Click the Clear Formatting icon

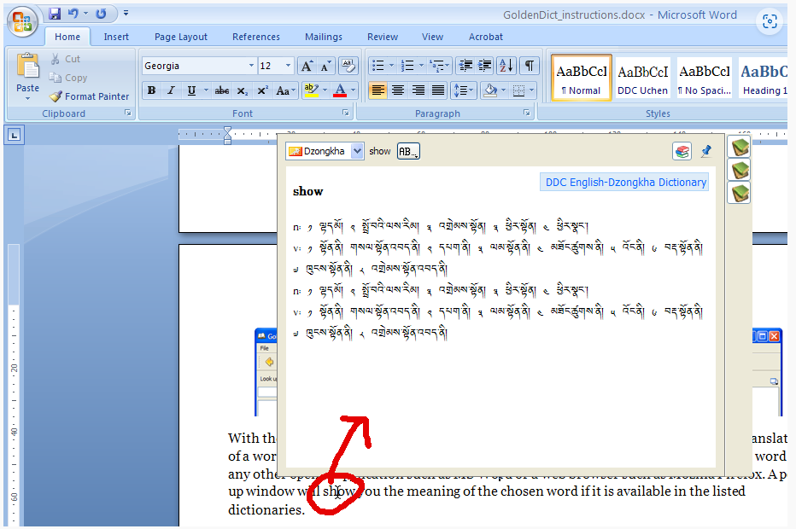[348, 66]
